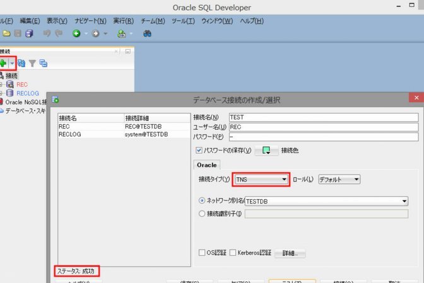Toggle the パスワードの保存 checkbox
Screen dimensions: 424x283
tap(199, 150)
